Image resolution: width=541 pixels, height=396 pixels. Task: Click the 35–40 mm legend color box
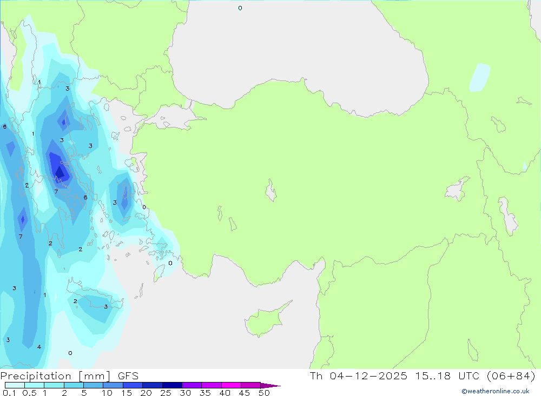(212, 385)
